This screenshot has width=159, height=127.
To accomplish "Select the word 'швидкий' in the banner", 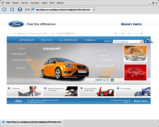I will 52,48.
